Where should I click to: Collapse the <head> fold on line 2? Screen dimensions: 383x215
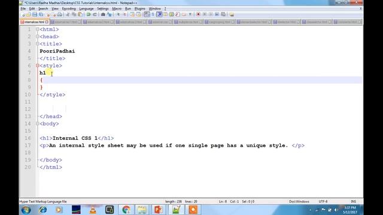pos(37,36)
